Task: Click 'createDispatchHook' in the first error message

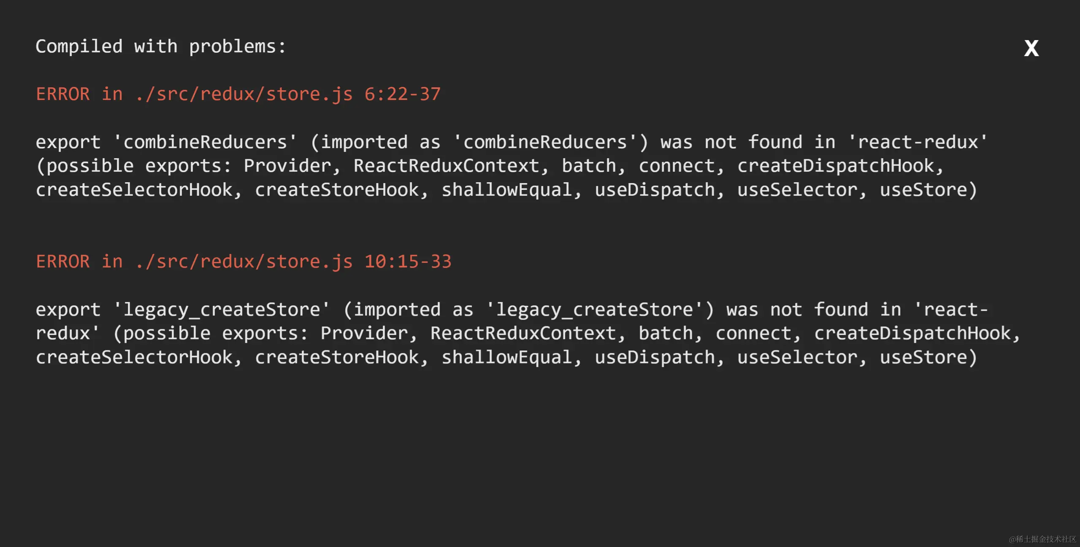Action: (x=836, y=166)
